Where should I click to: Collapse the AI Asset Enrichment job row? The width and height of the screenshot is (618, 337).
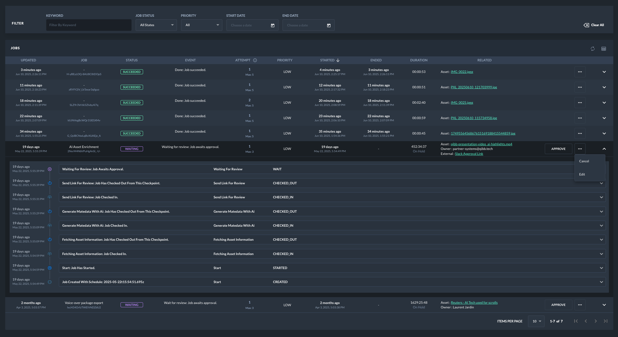coord(604,149)
